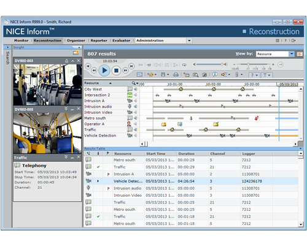Click the timeline horizontal scroll right arrow
307x246 pixels.
click(x=295, y=144)
